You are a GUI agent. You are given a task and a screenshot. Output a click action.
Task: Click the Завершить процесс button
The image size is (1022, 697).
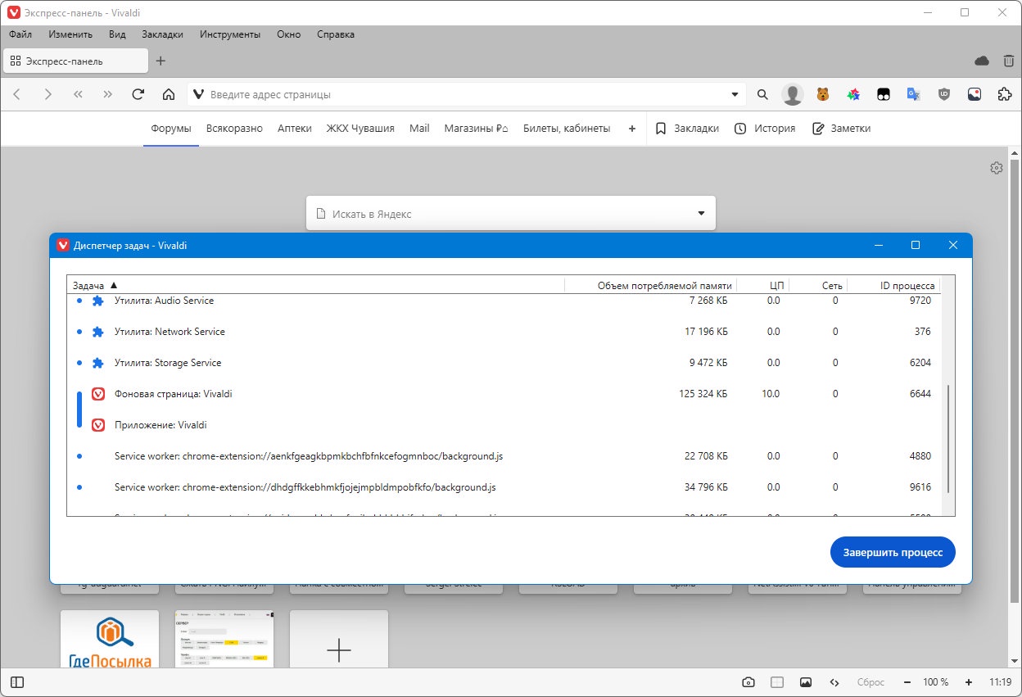point(893,552)
